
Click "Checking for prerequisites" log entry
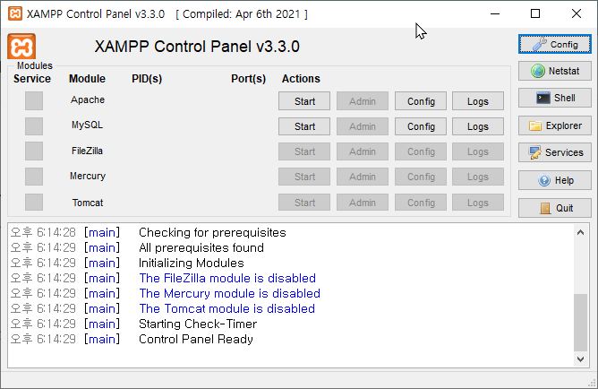[x=212, y=232]
